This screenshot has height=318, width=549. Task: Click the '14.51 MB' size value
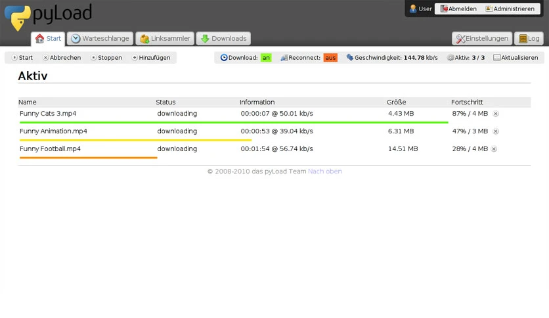403,149
